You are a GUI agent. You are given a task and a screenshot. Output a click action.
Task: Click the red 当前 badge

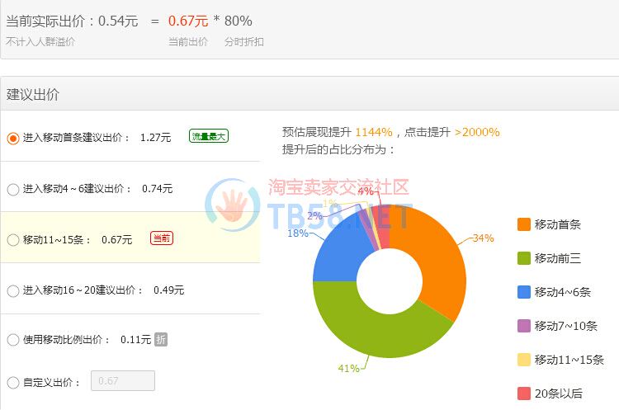pyautogui.click(x=162, y=238)
